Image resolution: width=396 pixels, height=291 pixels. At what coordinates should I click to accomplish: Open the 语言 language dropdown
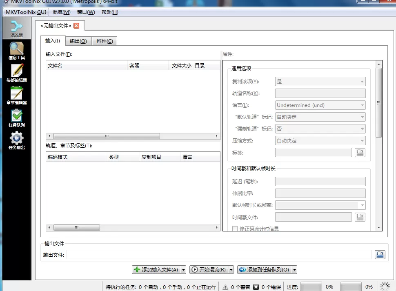(x=320, y=105)
